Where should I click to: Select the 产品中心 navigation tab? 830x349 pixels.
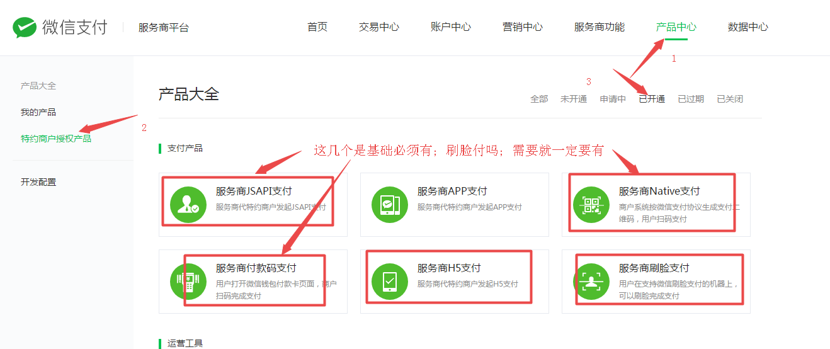(676, 27)
